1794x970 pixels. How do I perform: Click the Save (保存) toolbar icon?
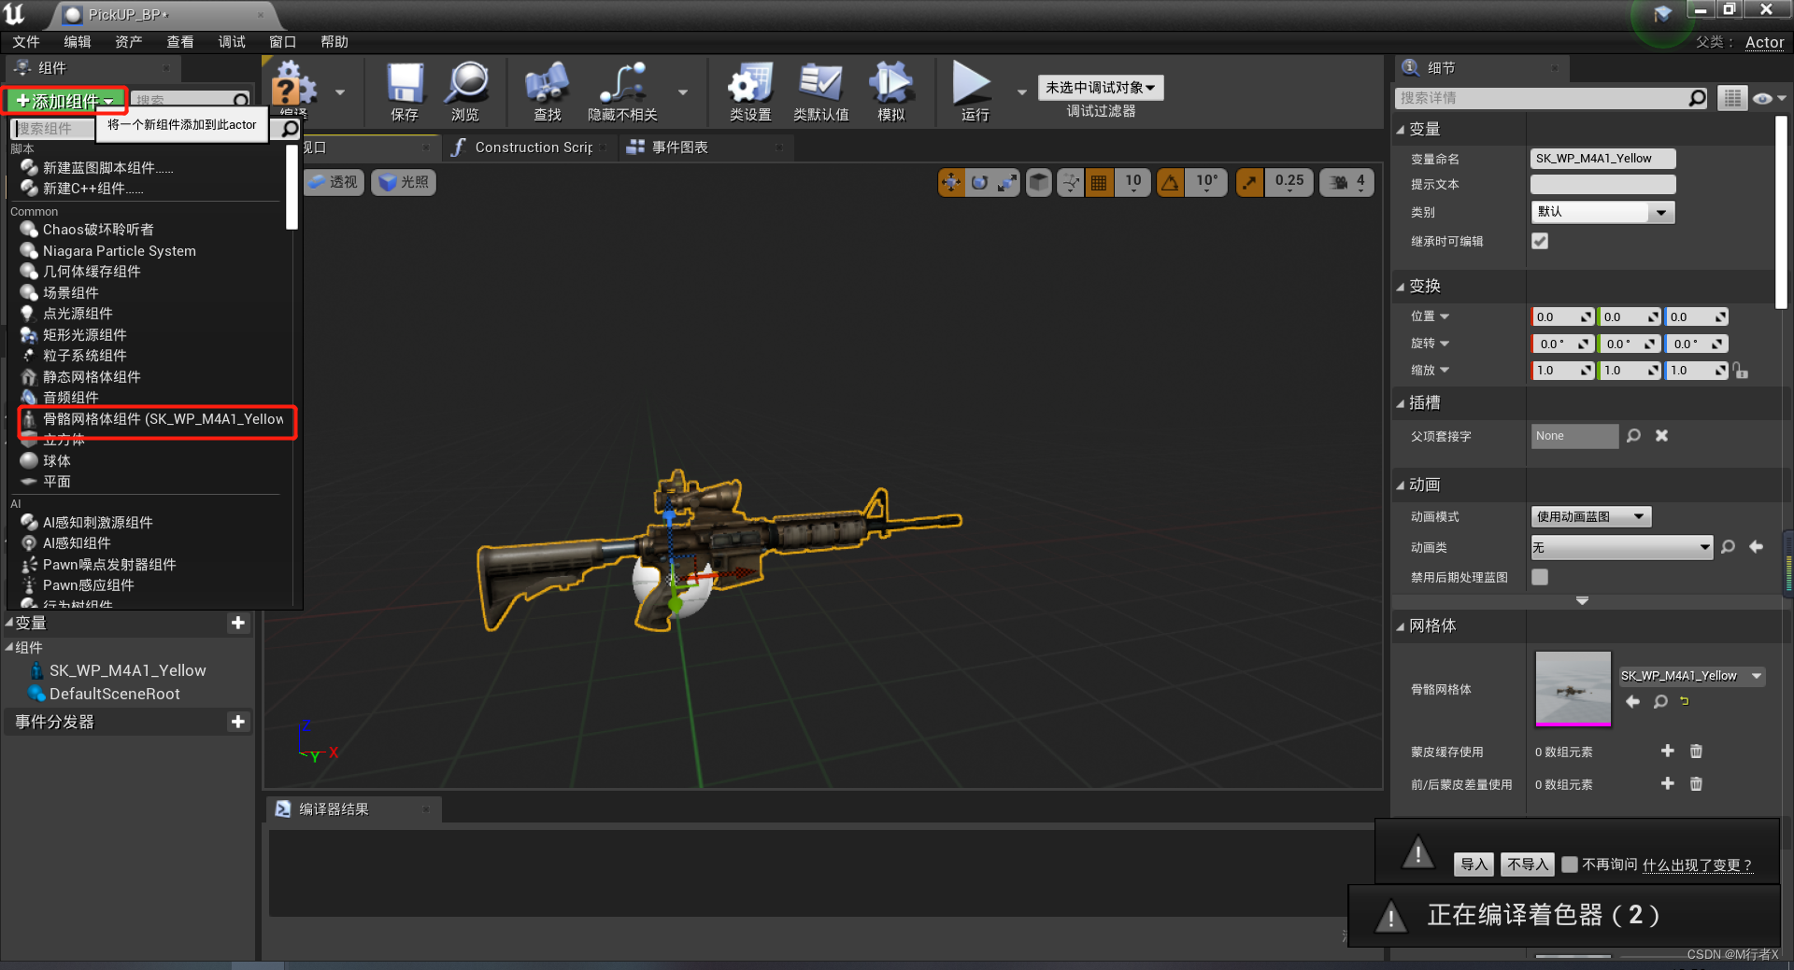pos(405,91)
